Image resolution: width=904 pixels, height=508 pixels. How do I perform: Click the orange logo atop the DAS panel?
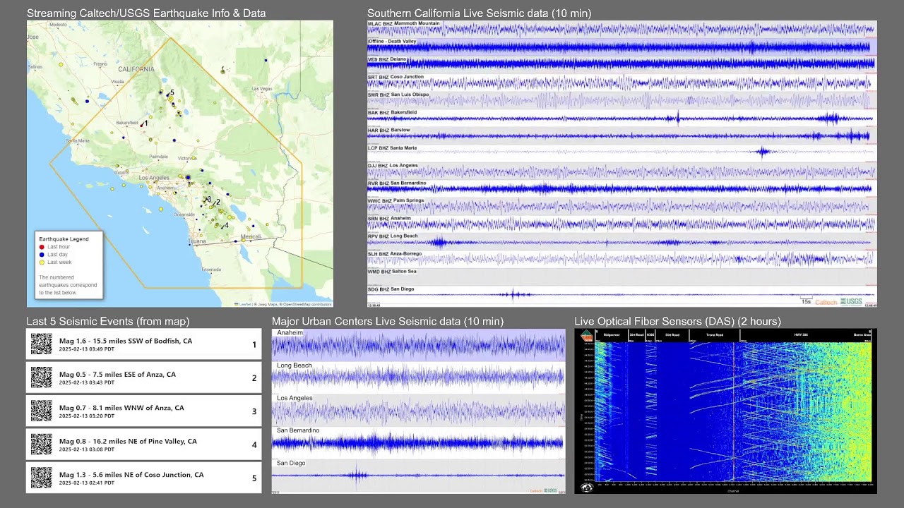click(586, 336)
